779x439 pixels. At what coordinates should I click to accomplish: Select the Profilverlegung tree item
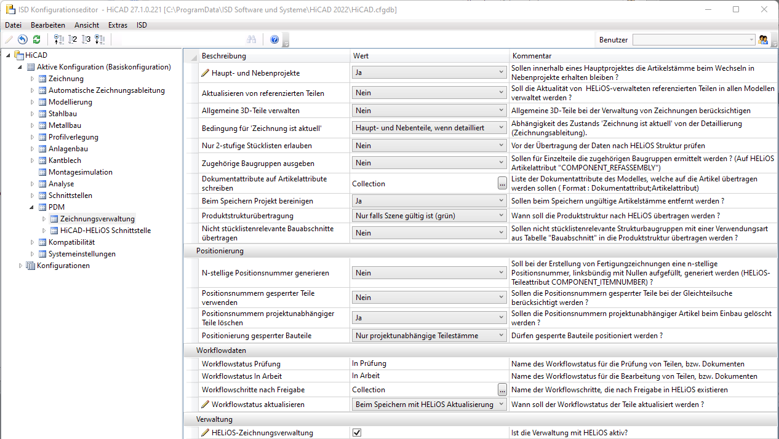(x=73, y=137)
